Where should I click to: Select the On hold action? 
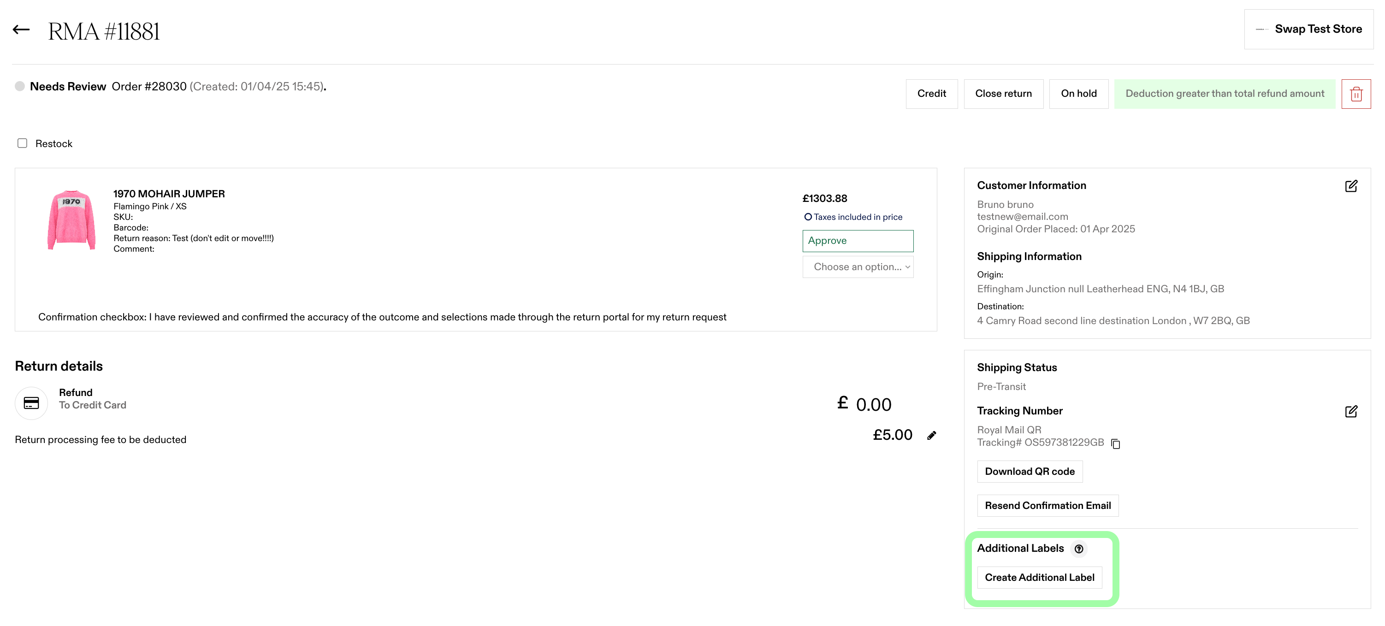coord(1078,94)
